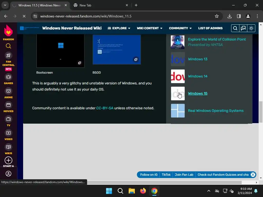The image size is (263, 197).
Task: Open File Explorer from taskbar
Action: coord(132,191)
